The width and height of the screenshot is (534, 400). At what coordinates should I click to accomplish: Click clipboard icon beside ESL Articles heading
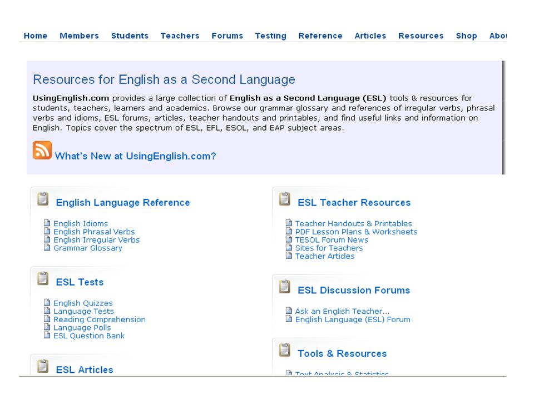43,366
